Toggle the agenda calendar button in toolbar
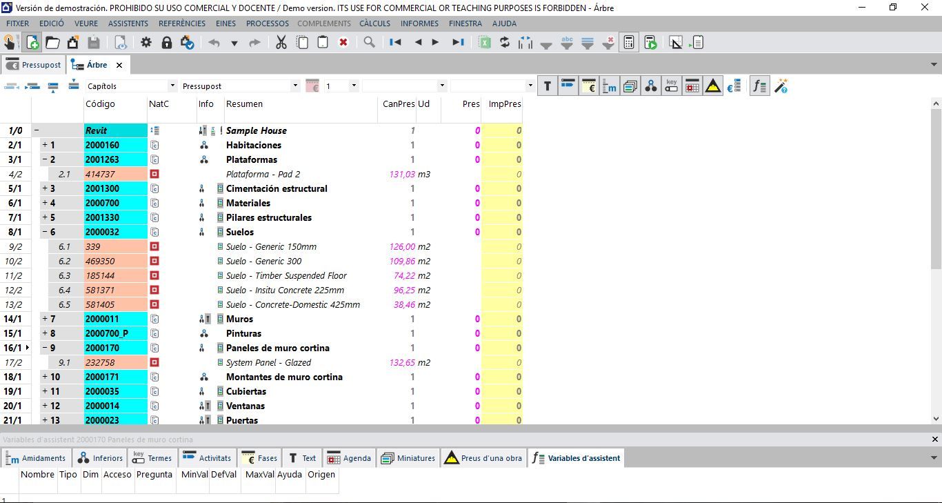The image size is (942, 503). click(x=692, y=86)
